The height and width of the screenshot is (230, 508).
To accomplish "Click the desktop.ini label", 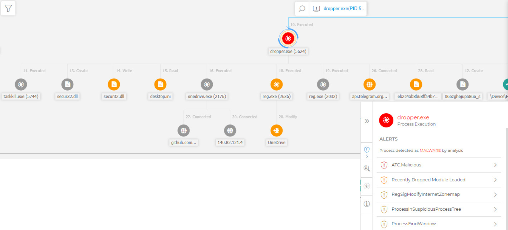I will (x=160, y=96).
